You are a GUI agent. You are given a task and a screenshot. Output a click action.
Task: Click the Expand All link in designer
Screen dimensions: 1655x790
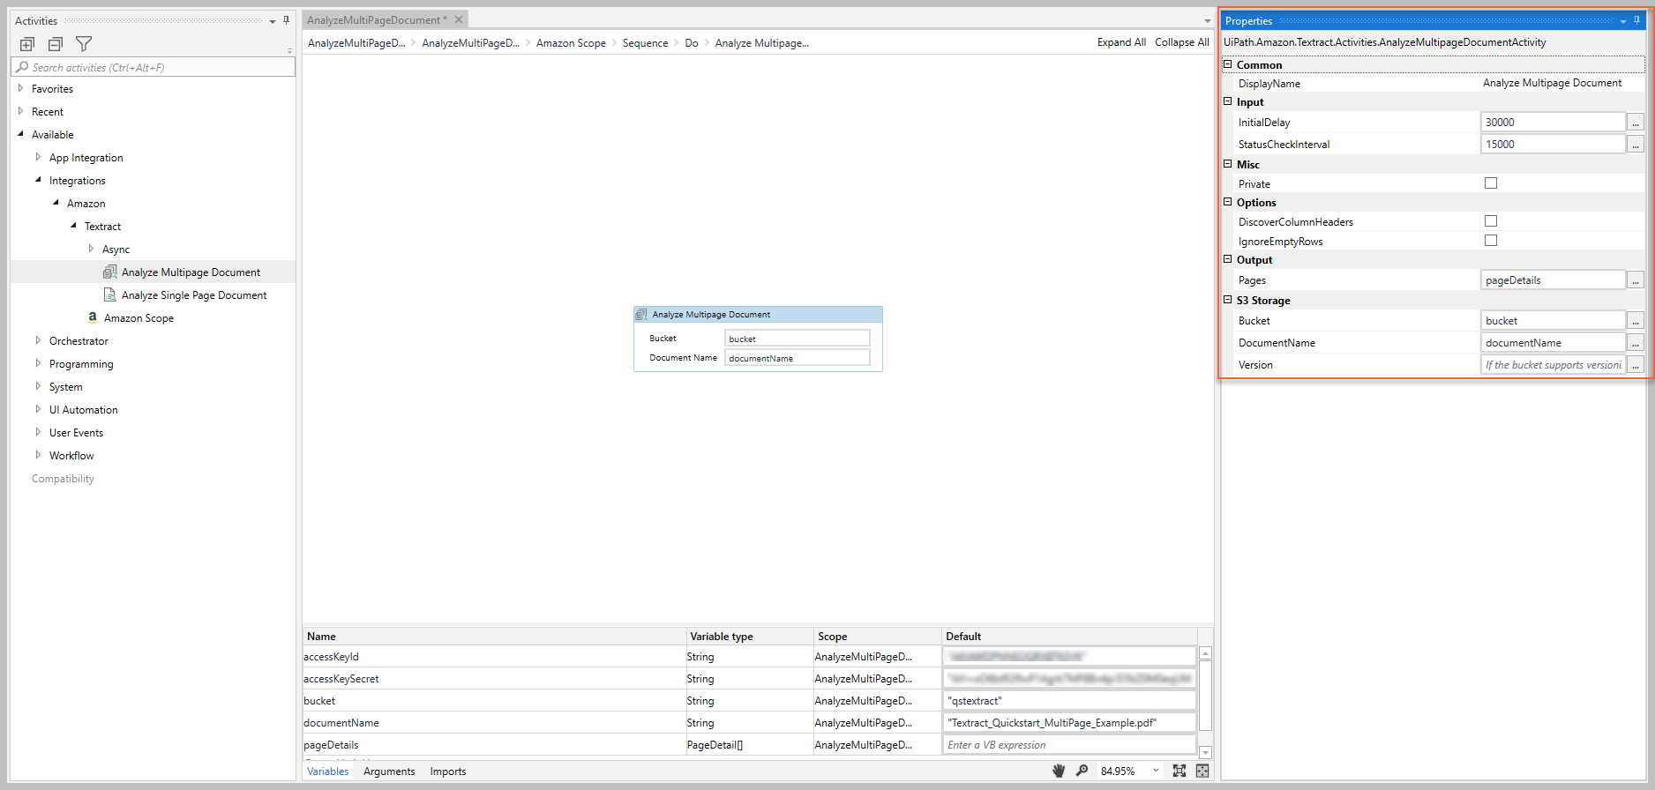[1121, 42]
